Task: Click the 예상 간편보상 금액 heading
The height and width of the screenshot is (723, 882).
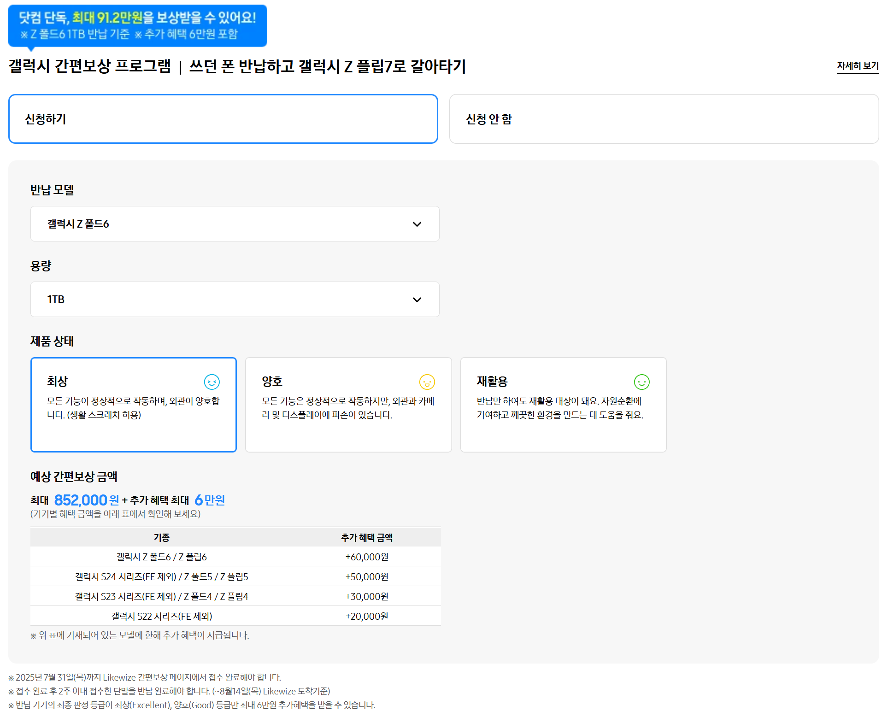Action: point(74,476)
